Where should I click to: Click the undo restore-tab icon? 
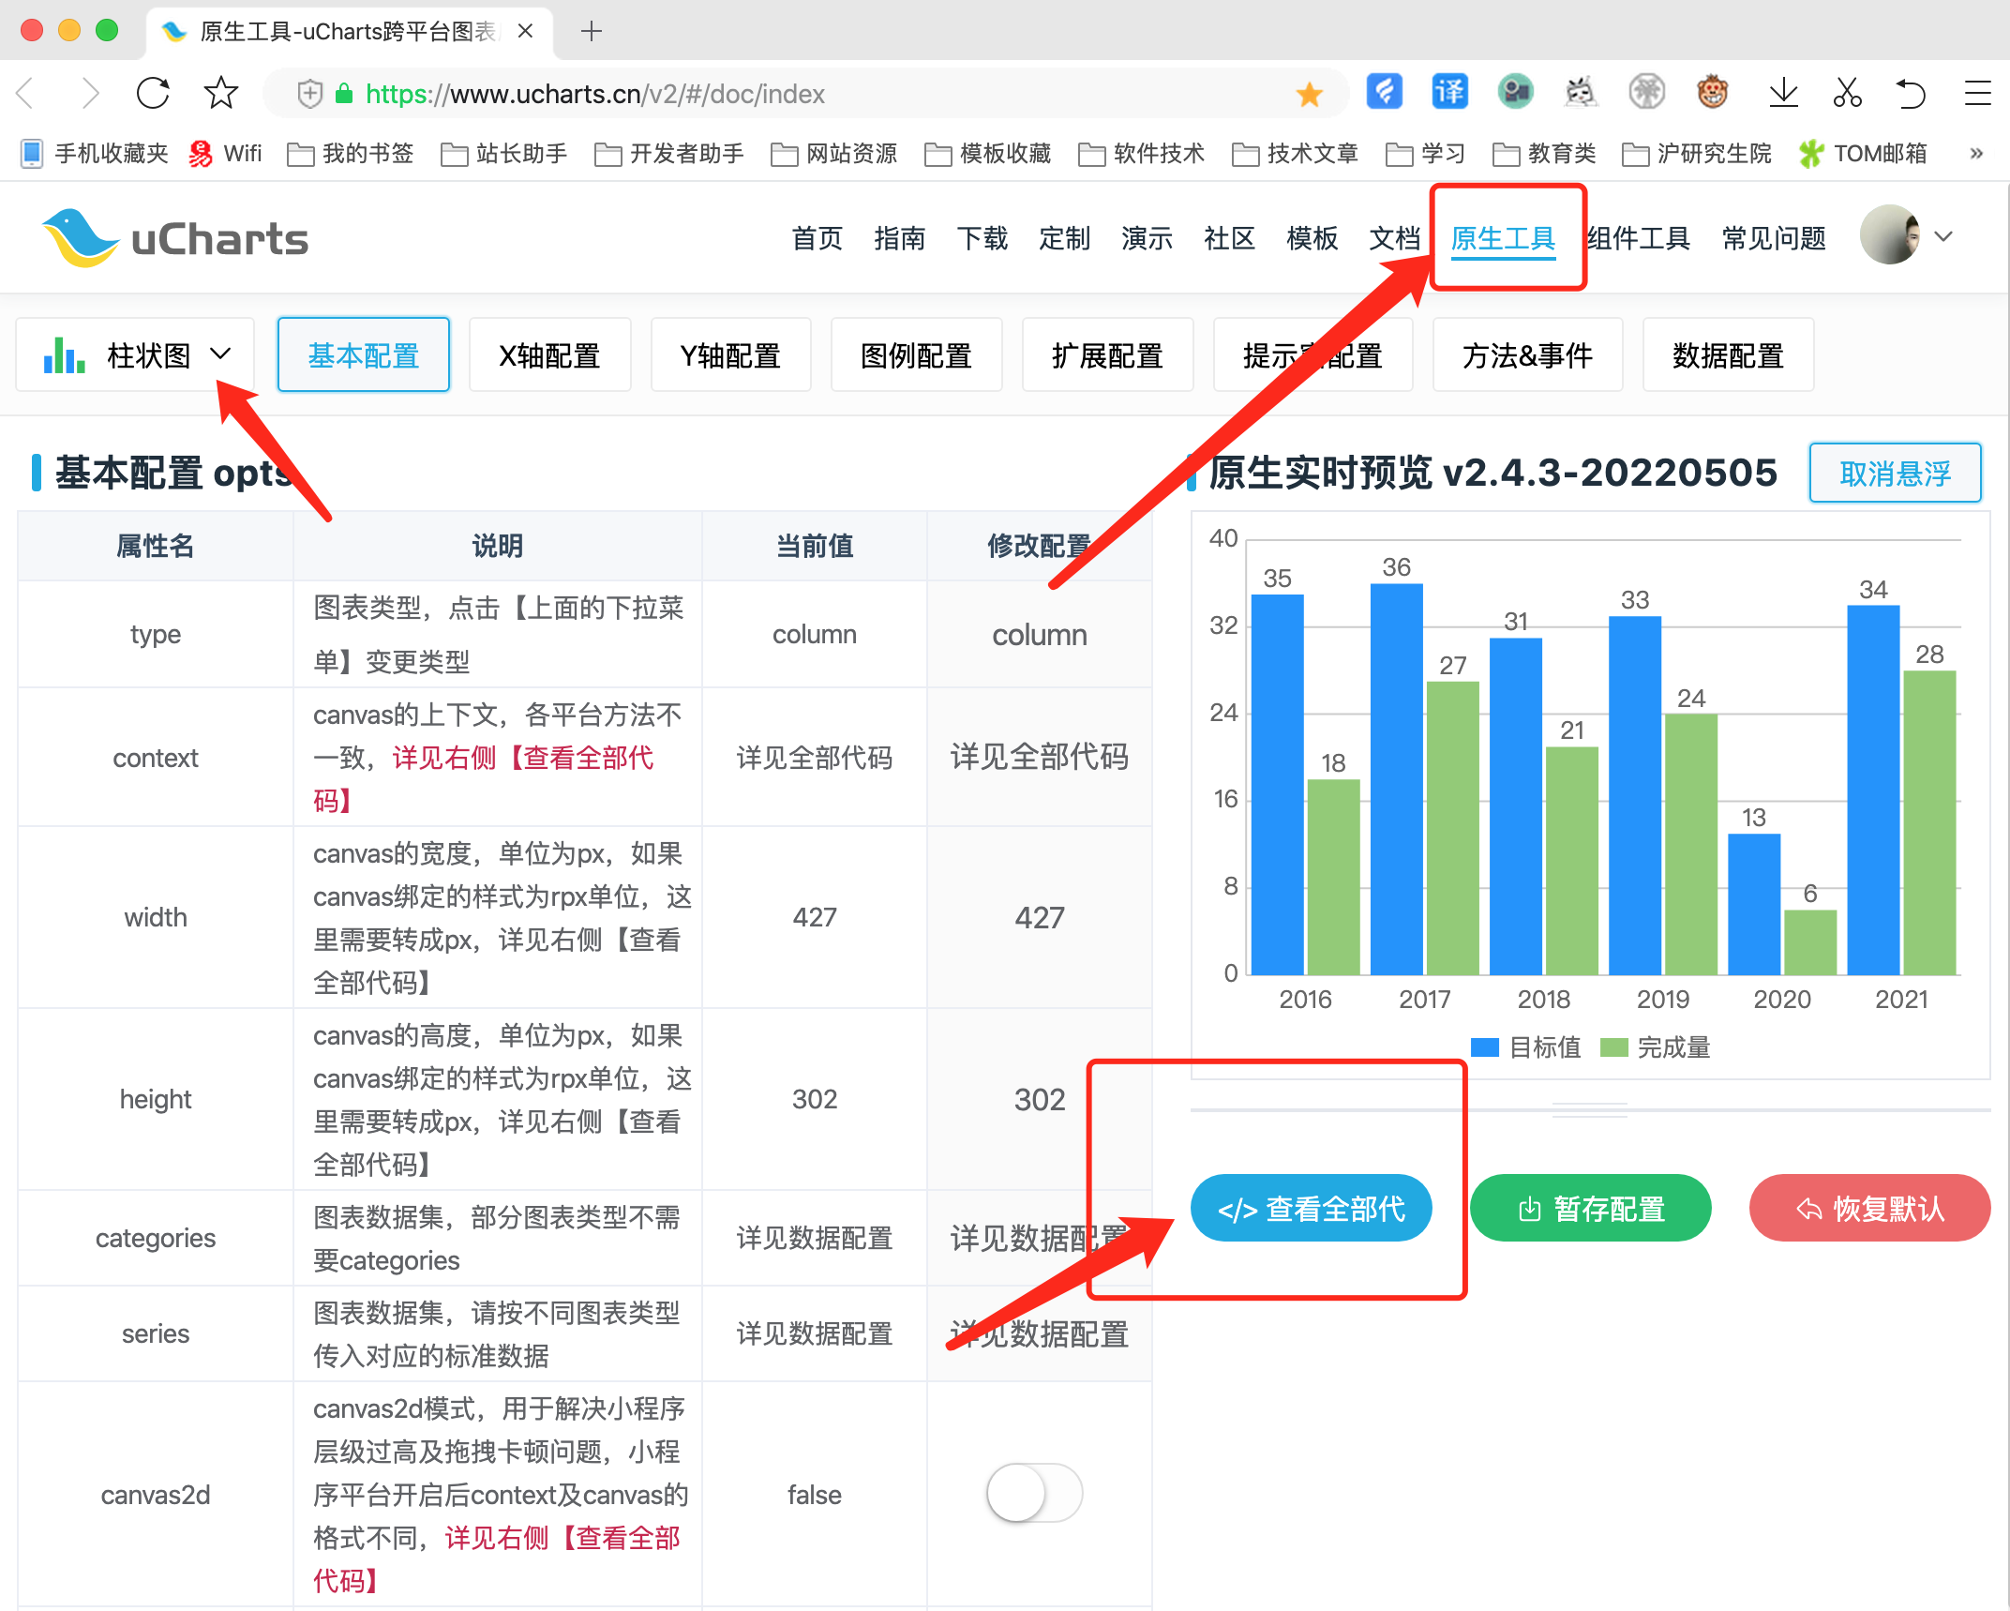[x=1911, y=93]
